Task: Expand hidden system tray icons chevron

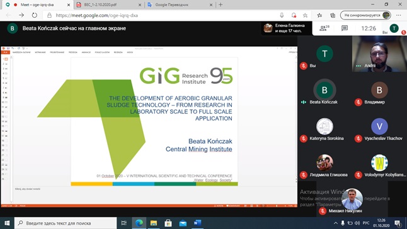Action: click(x=335, y=223)
